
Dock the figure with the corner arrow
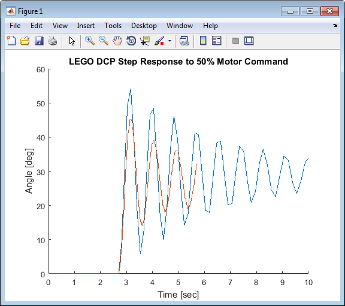pos(335,26)
